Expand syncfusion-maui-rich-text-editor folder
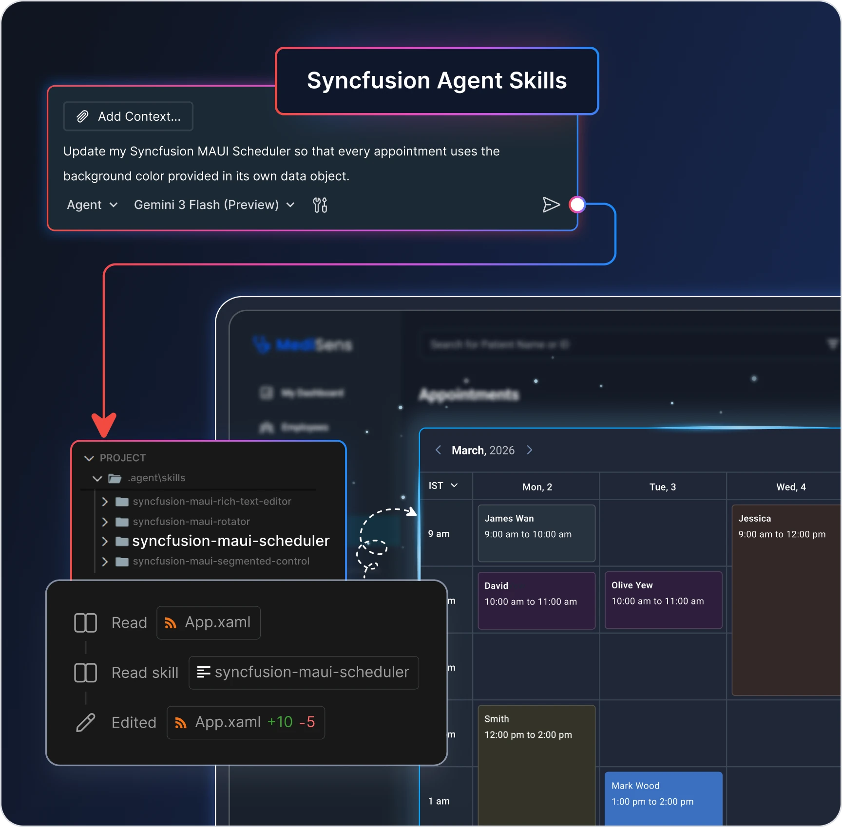Screen dimensions: 842x827 104,502
